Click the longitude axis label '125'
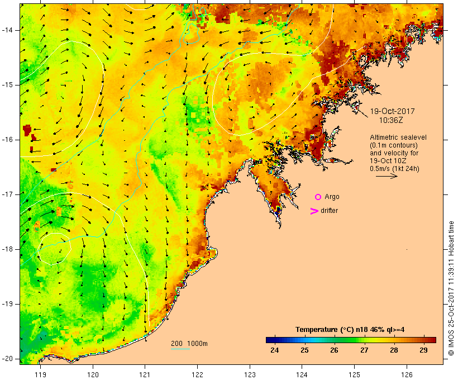Screen dimensions: 458x380 coord(355,375)
